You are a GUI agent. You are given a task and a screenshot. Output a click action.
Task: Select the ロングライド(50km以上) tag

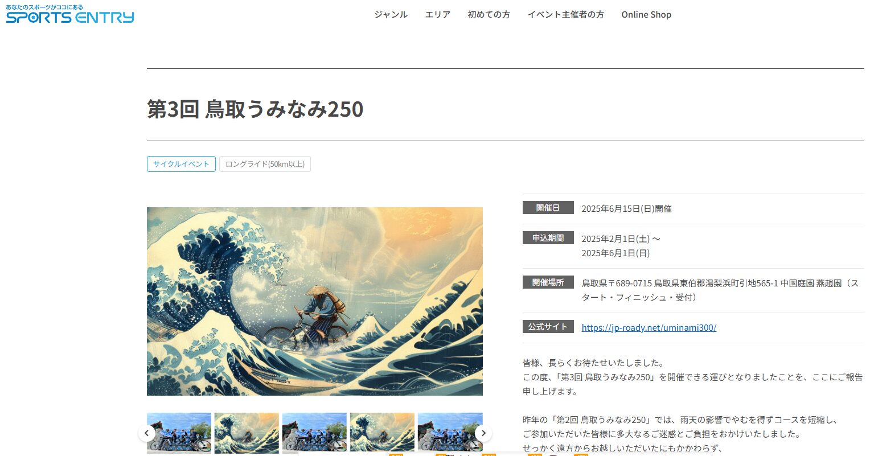[265, 164]
